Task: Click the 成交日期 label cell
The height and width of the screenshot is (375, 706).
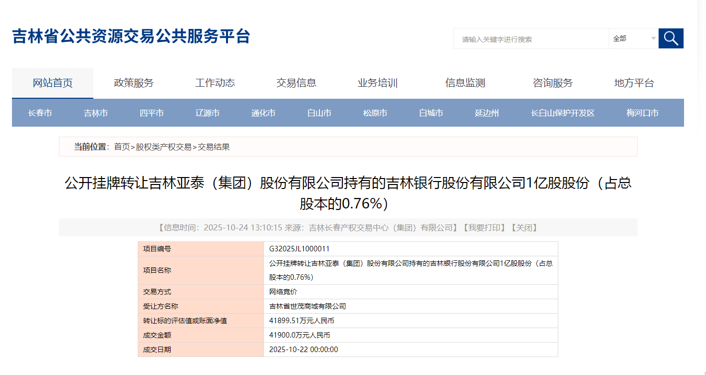Action: [x=201, y=350]
